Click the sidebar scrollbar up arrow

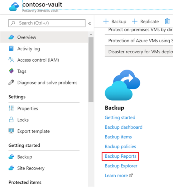tap(91, 35)
